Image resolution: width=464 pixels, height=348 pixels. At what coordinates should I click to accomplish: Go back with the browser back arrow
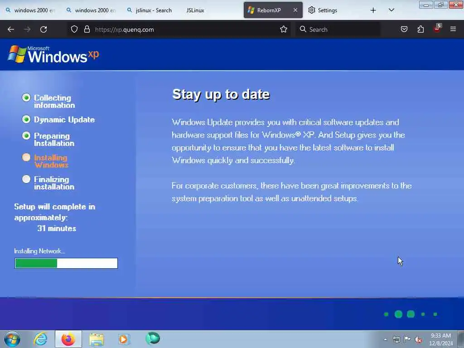11,29
